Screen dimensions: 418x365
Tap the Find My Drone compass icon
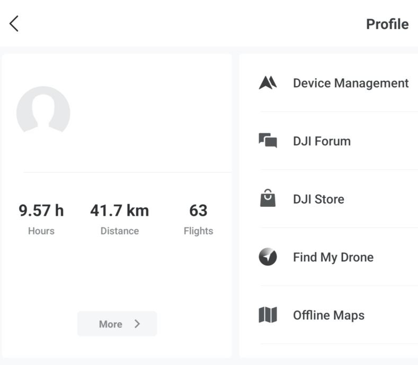tap(268, 257)
